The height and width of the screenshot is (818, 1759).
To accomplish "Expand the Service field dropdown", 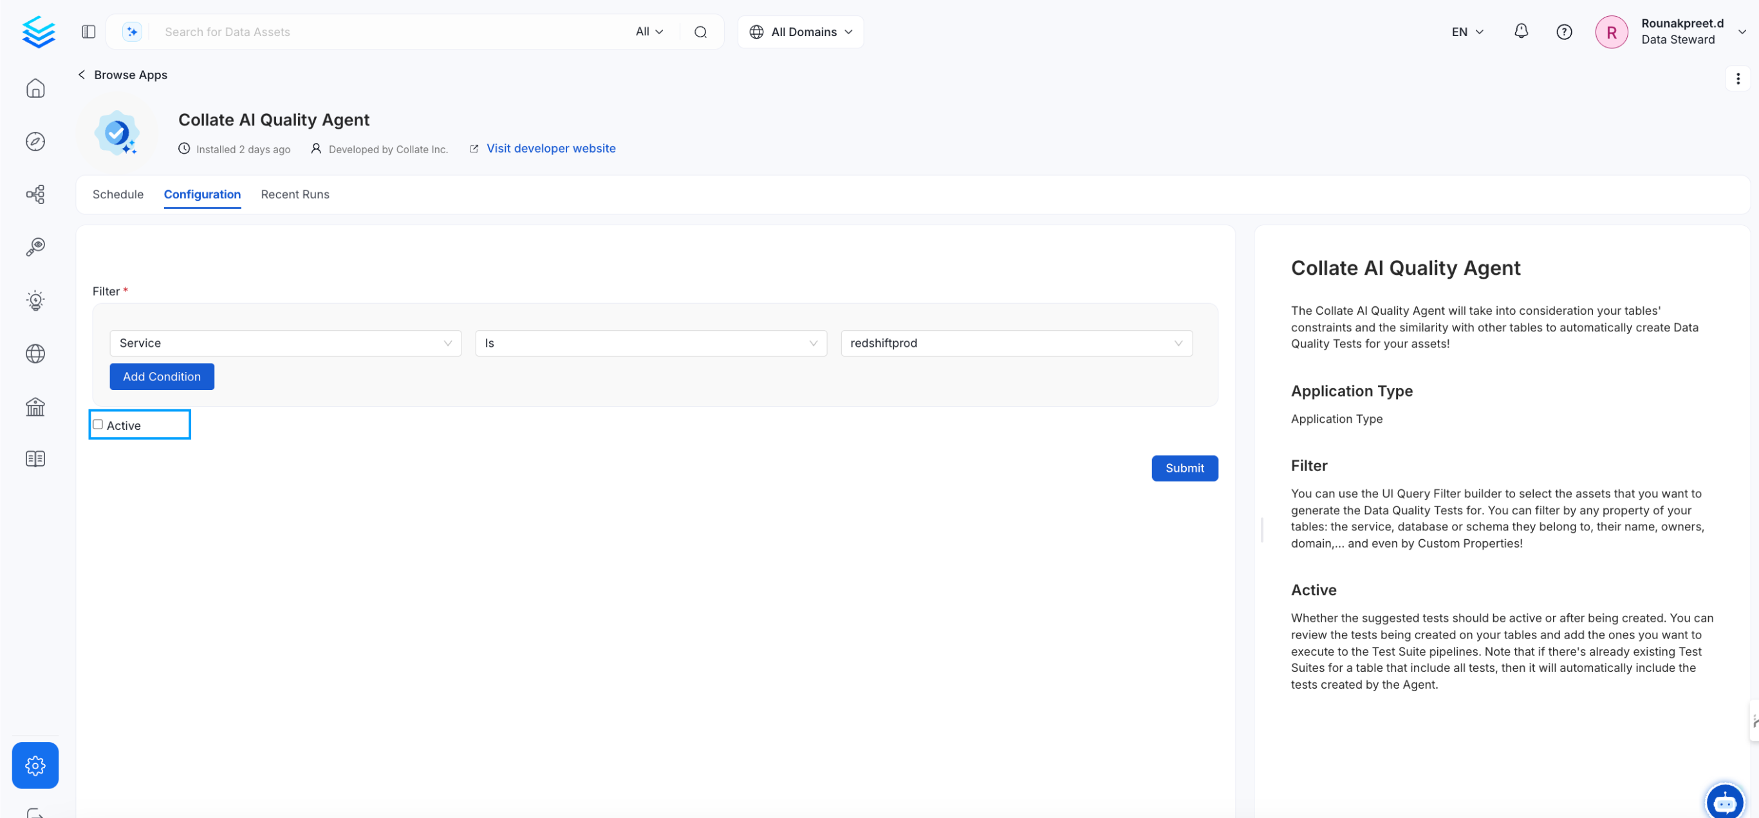I will coord(285,343).
